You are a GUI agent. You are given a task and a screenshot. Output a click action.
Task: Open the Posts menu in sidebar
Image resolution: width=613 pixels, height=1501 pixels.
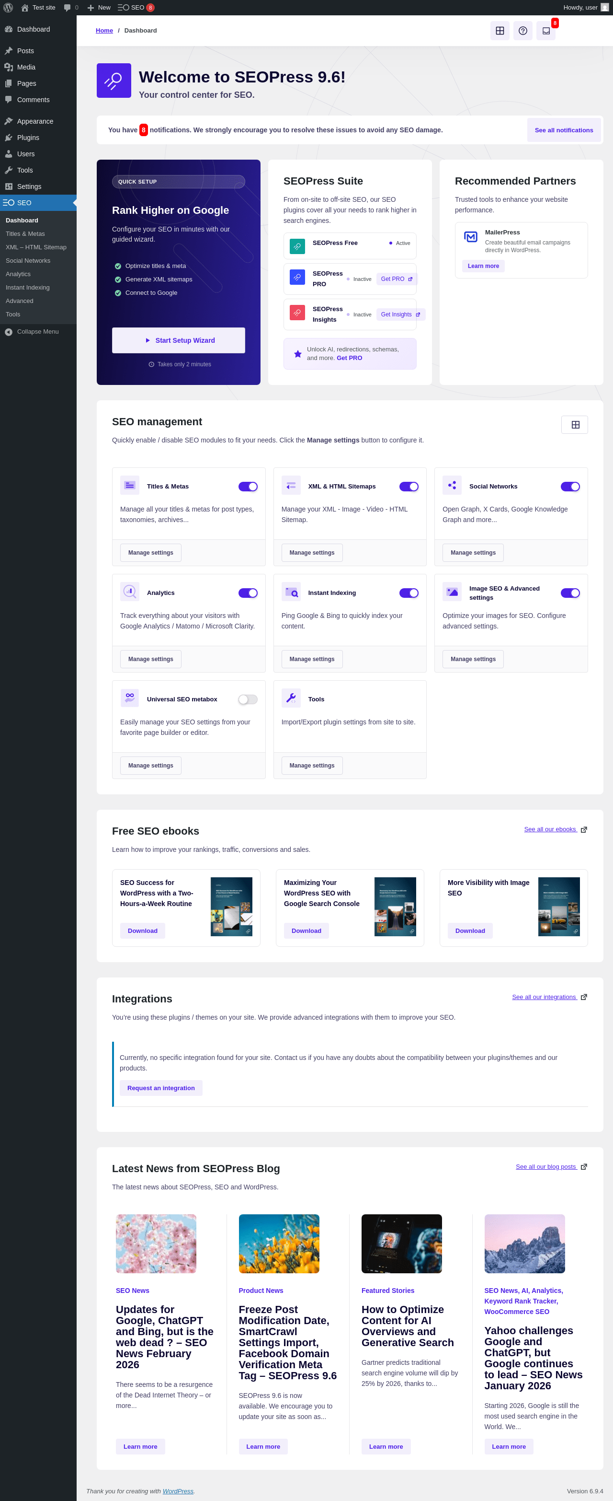click(x=38, y=51)
